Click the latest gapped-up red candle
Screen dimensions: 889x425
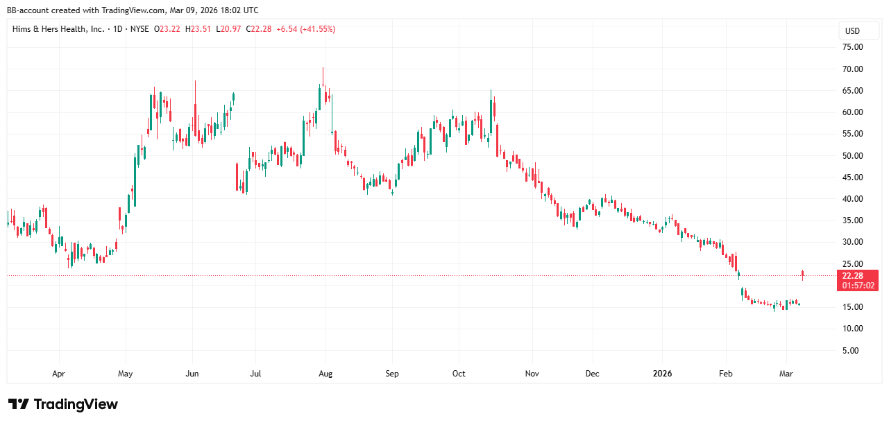(803, 275)
